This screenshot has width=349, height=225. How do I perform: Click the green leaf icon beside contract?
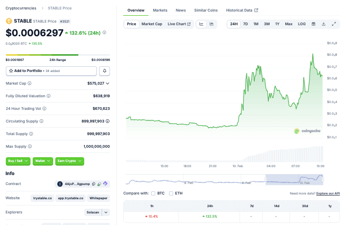[99, 184]
